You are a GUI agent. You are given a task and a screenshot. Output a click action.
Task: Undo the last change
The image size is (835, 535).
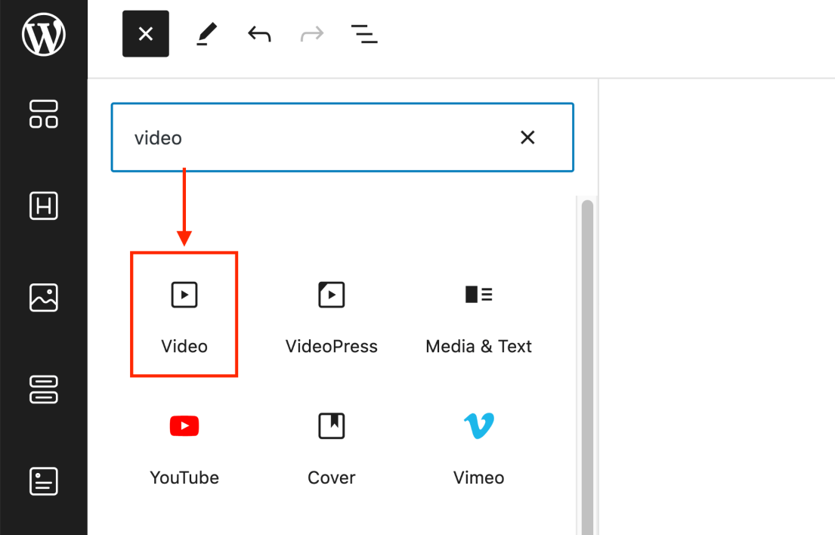click(258, 34)
